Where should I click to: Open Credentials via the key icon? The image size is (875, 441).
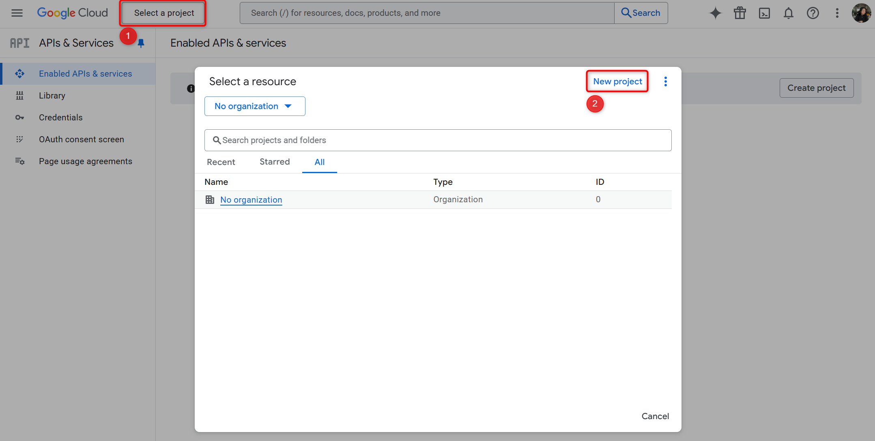tap(19, 117)
